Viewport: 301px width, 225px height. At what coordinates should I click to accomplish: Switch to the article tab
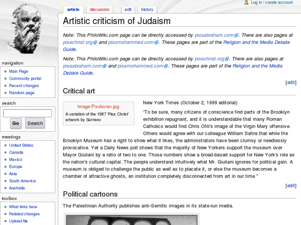[73, 9]
